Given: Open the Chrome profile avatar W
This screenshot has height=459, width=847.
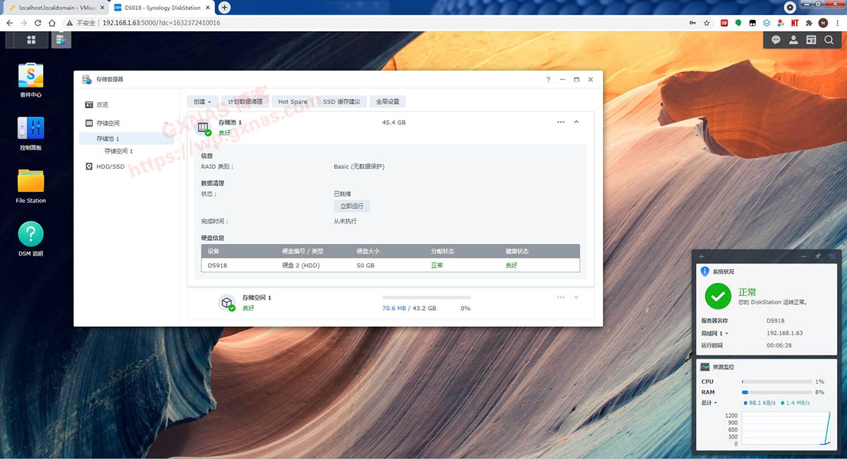Looking at the screenshot, I should pyautogui.click(x=823, y=23).
